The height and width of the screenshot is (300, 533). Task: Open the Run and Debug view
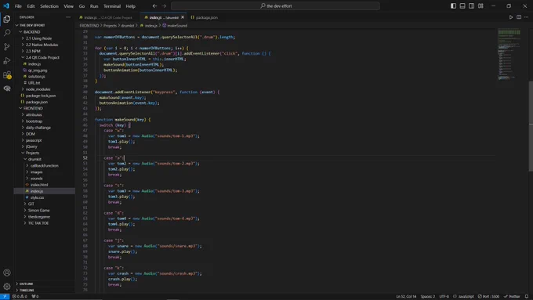tap(7, 61)
